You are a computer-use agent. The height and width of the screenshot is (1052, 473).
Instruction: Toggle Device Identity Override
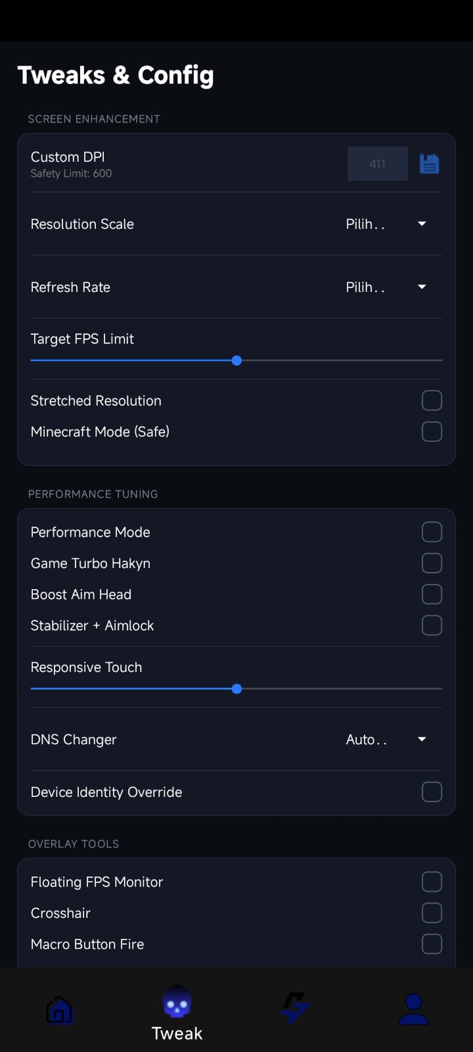coord(432,792)
